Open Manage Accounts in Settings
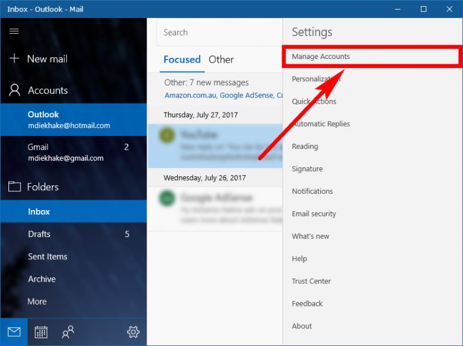 (372, 57)
